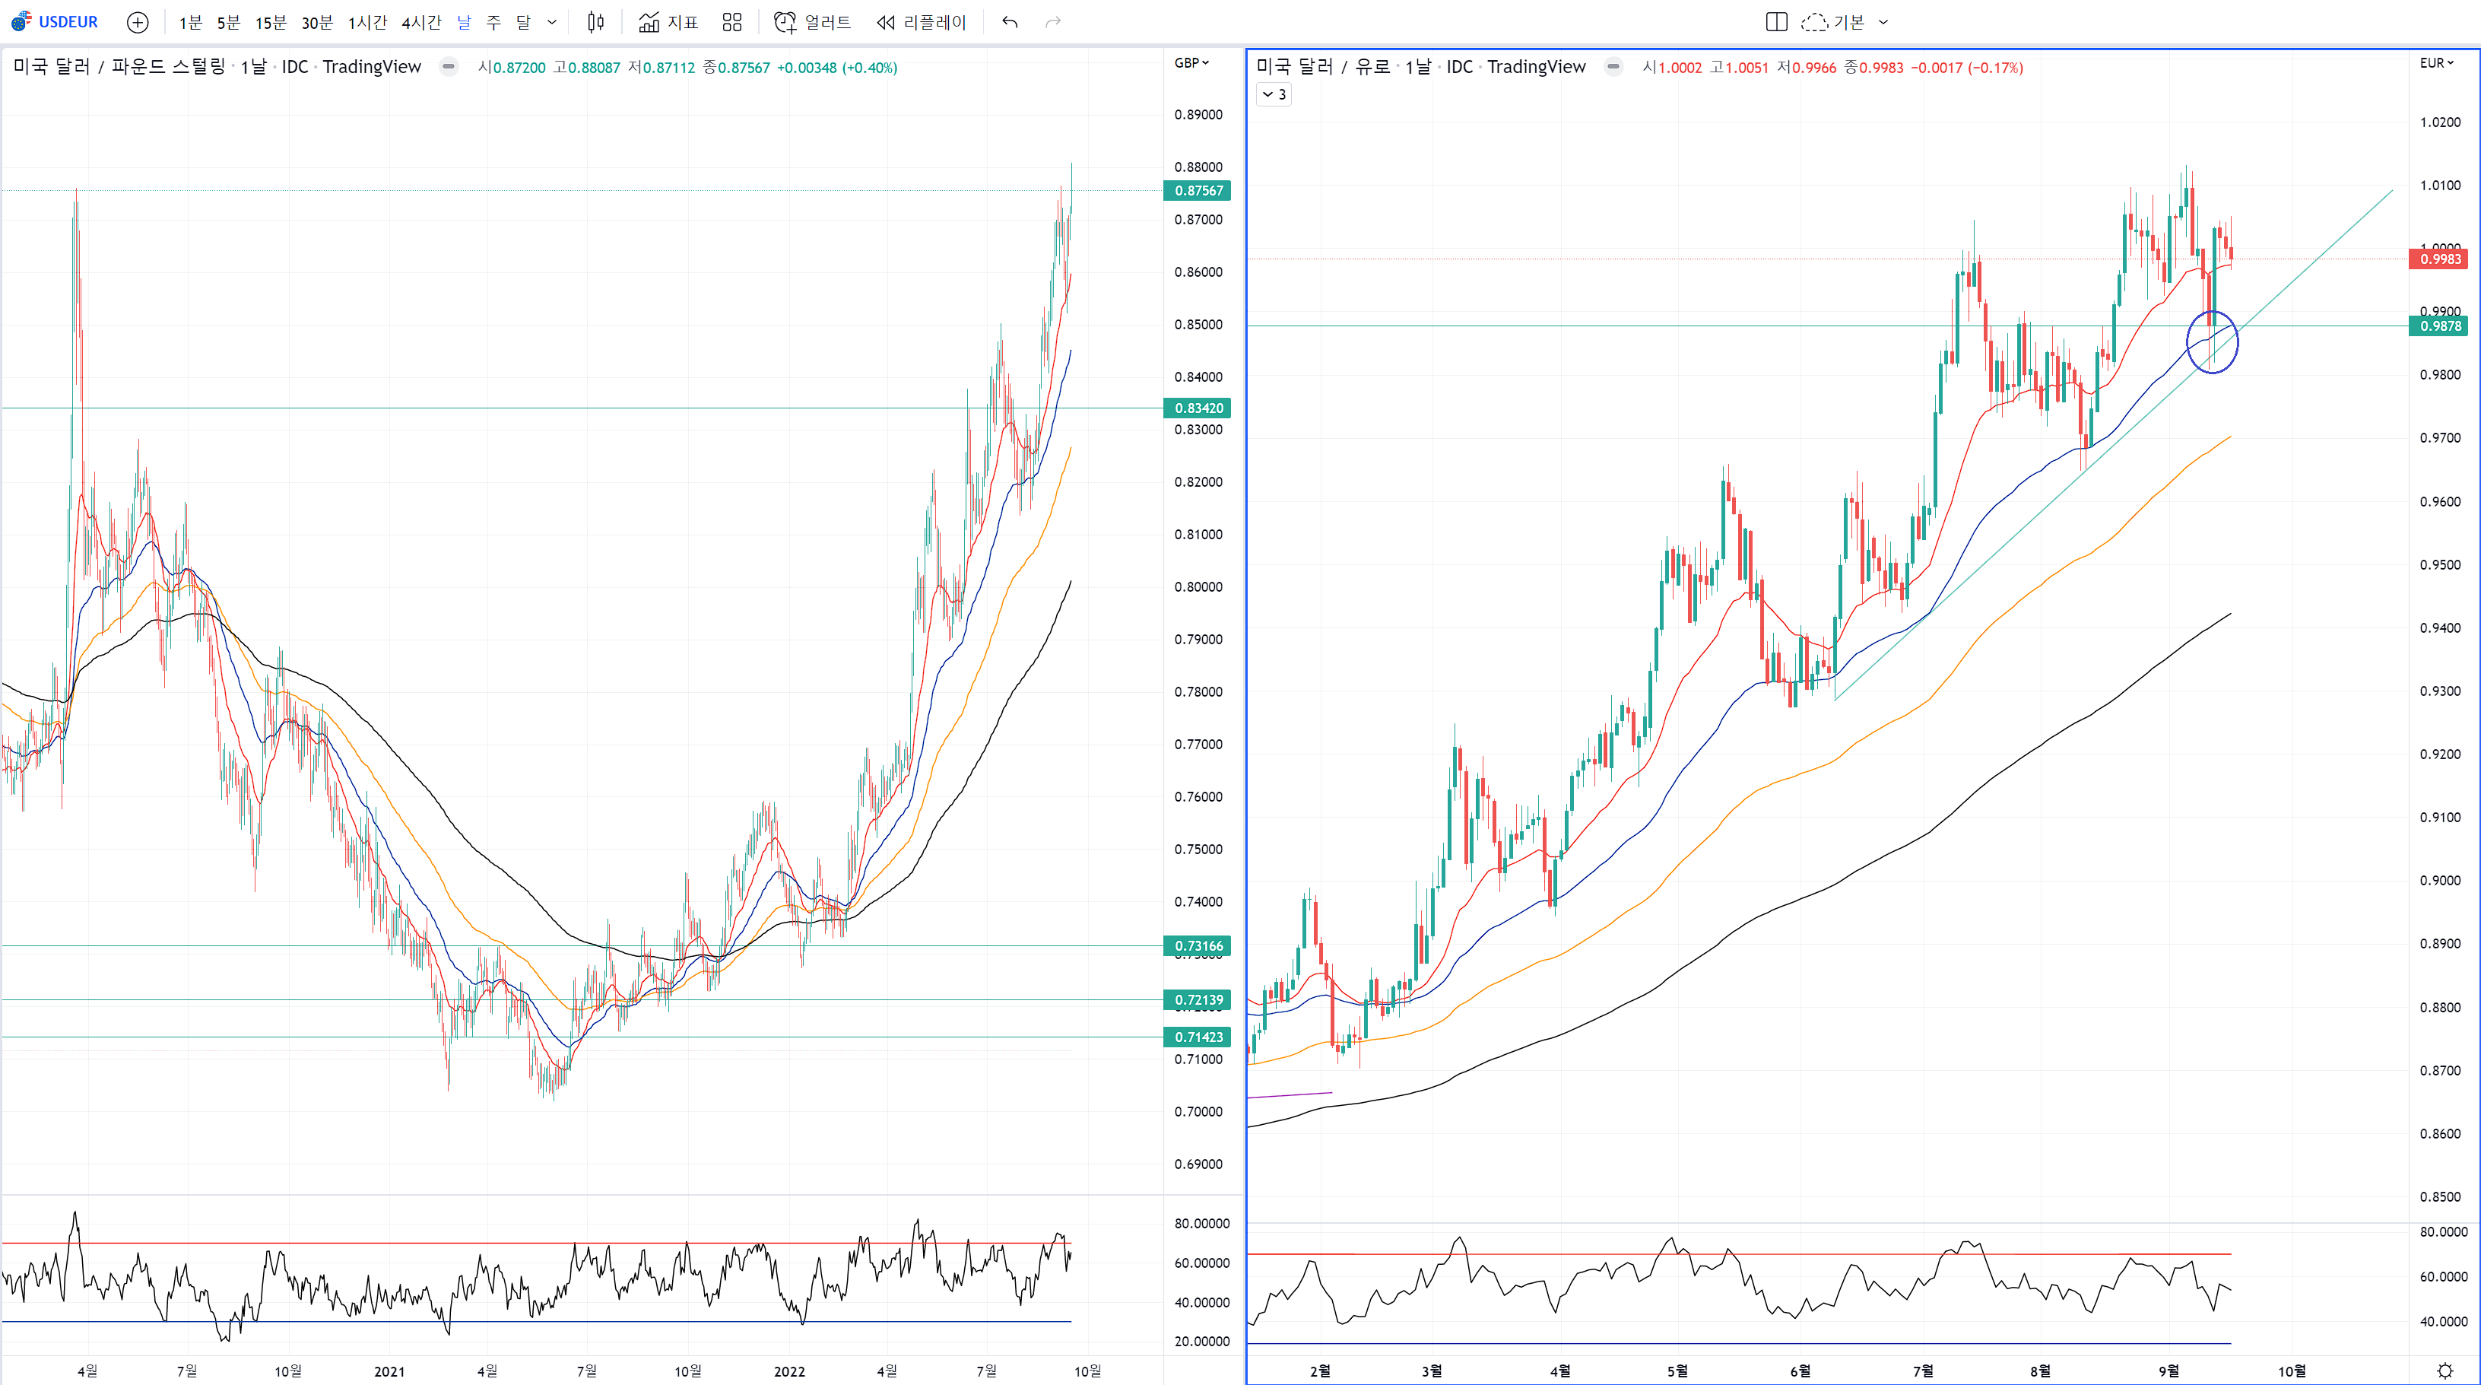
Task: Toggle market status dot on USD/EUR chart
Action: [1613, 66]
